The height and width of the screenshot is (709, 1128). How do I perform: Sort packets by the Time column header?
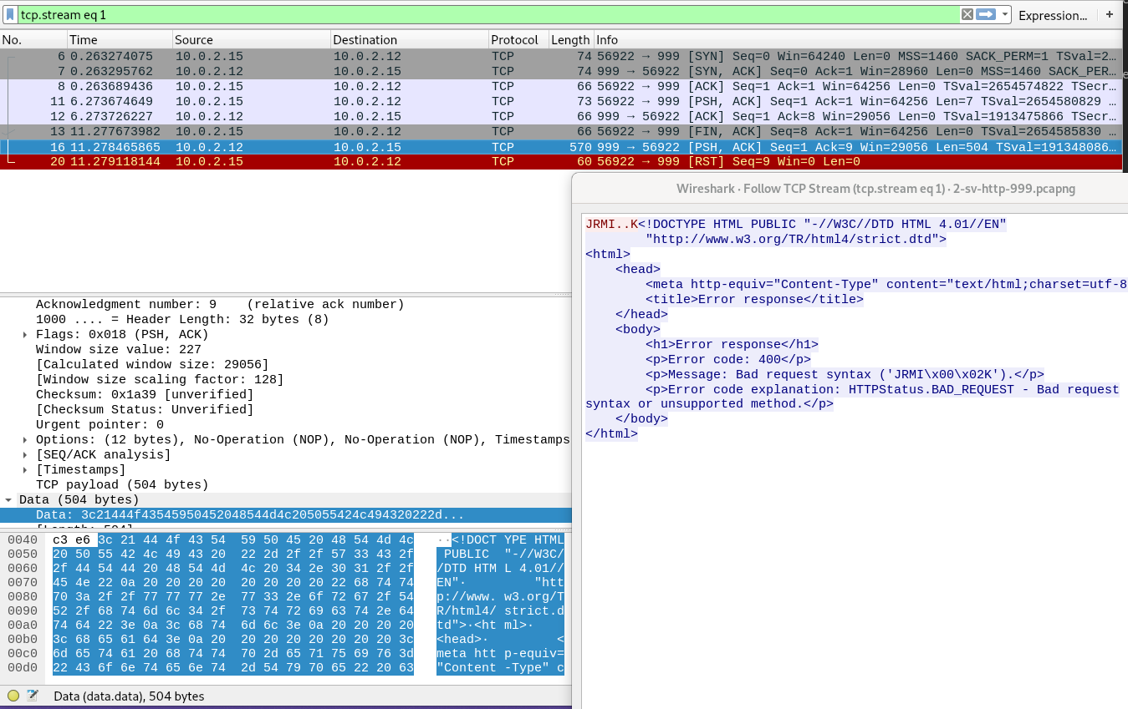coord(120,40)
